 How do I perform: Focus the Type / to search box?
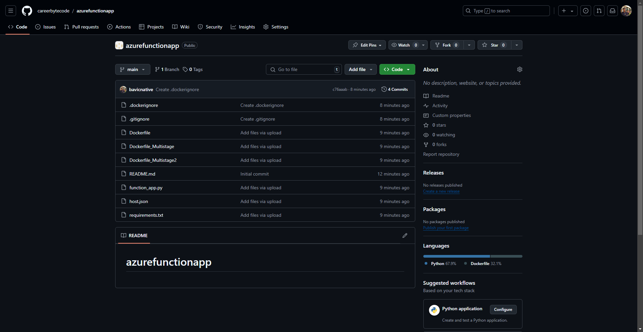(x=506, y=11)
